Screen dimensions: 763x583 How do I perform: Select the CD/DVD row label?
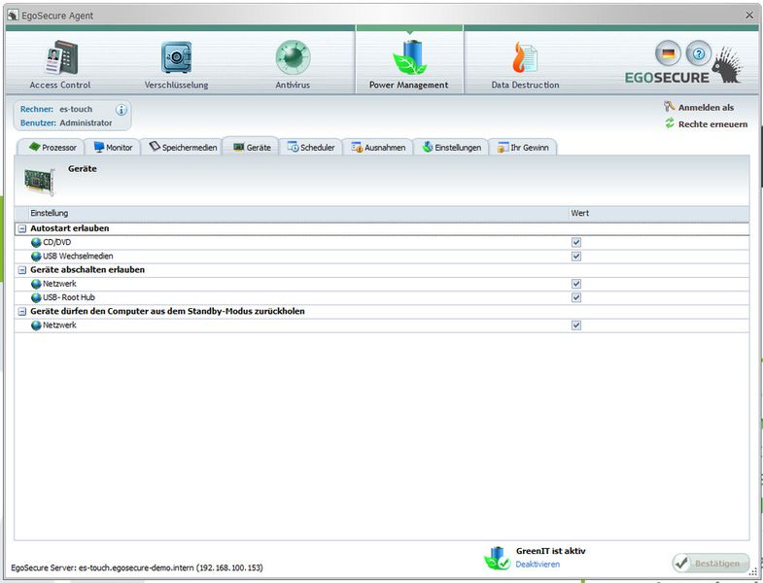click(57, 242)
